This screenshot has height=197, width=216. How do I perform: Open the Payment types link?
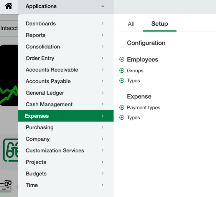click(143, 107)
